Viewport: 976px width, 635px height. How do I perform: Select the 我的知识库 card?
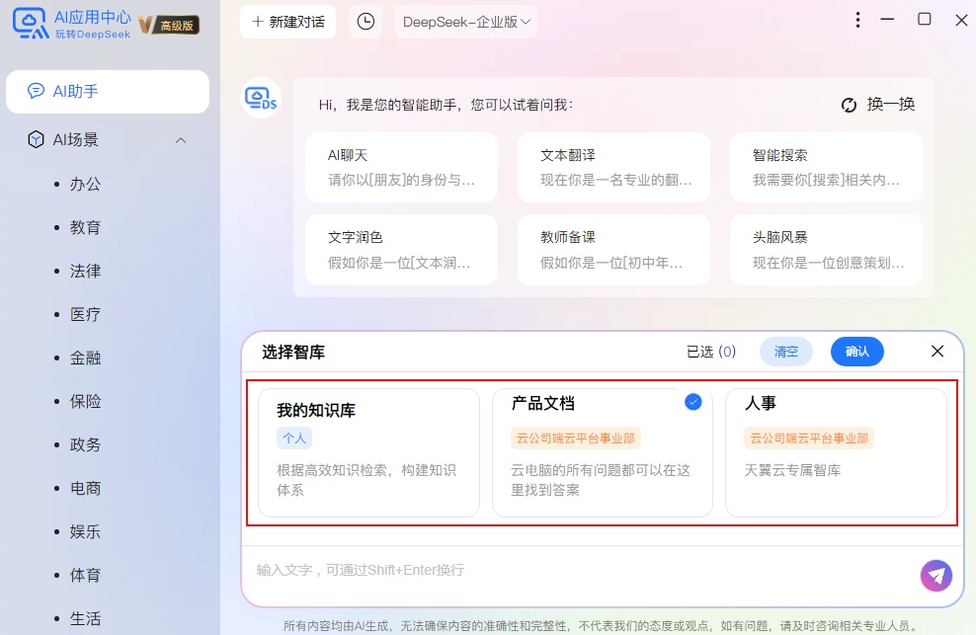pos(368,452)
